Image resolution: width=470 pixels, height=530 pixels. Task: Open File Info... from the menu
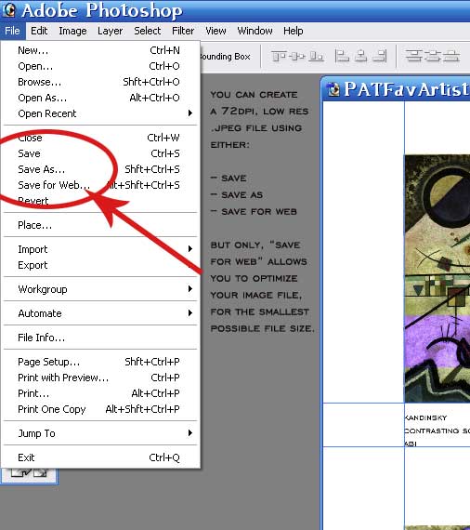click(100, 338)
